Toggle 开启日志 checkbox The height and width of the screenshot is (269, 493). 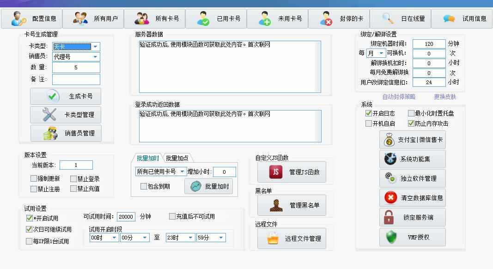369,113
